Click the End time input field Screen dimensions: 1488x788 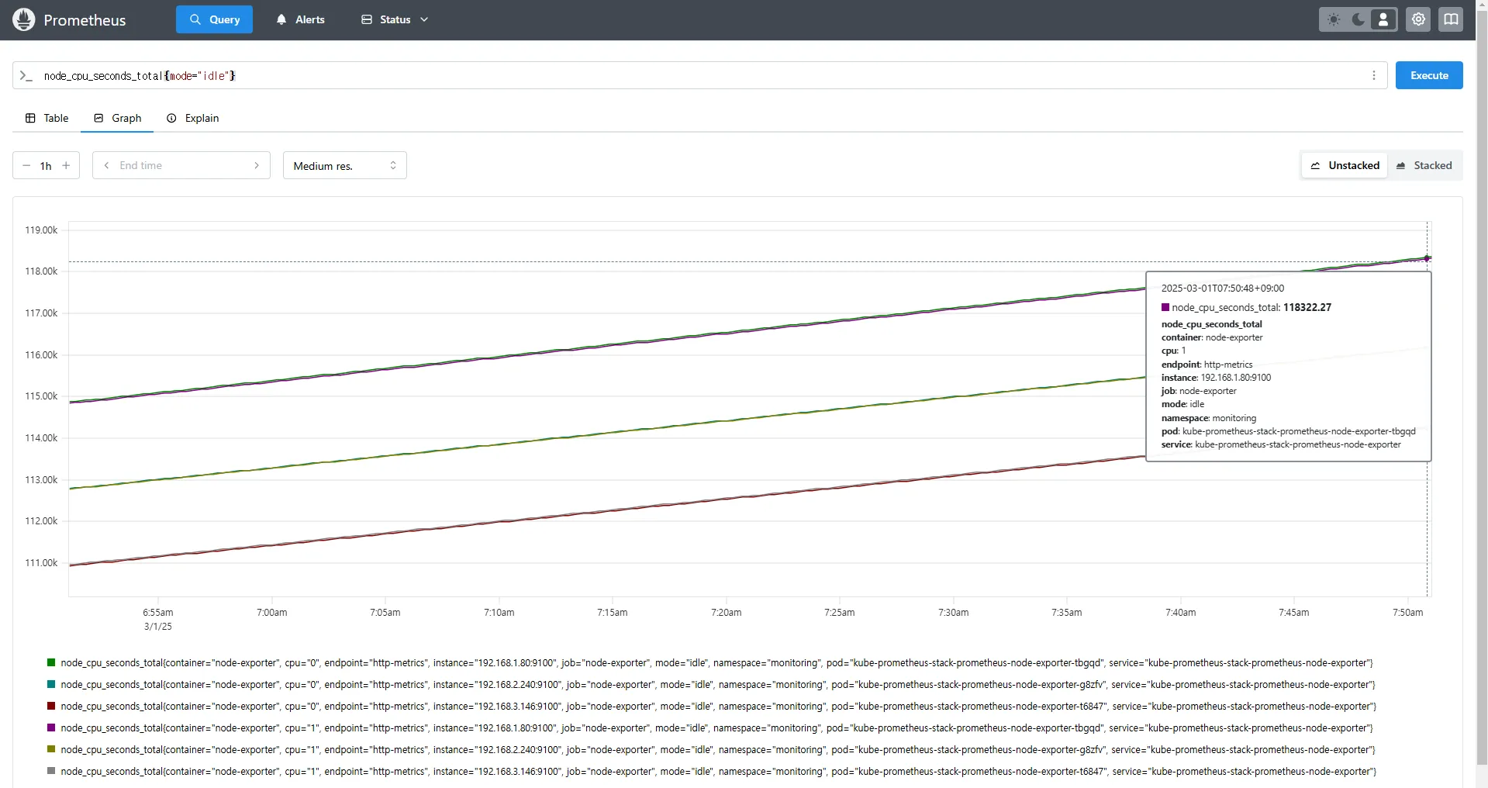pos(181,165)
